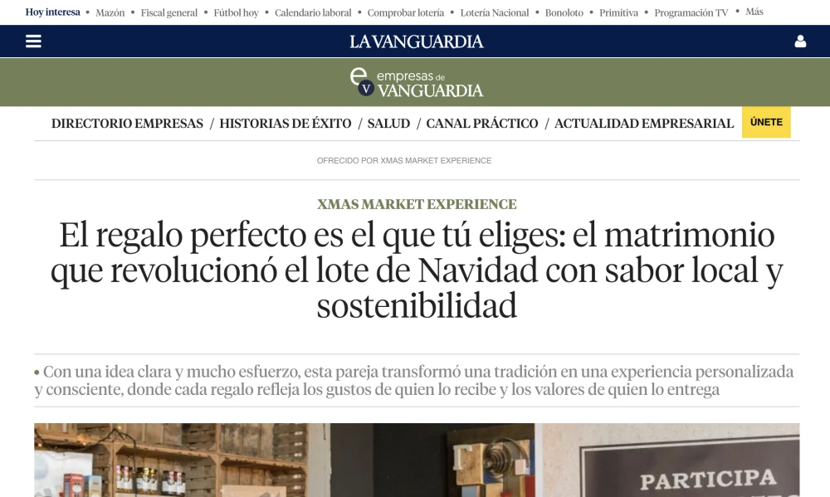Click the Xmas Market Experience category label

[417, 204]
